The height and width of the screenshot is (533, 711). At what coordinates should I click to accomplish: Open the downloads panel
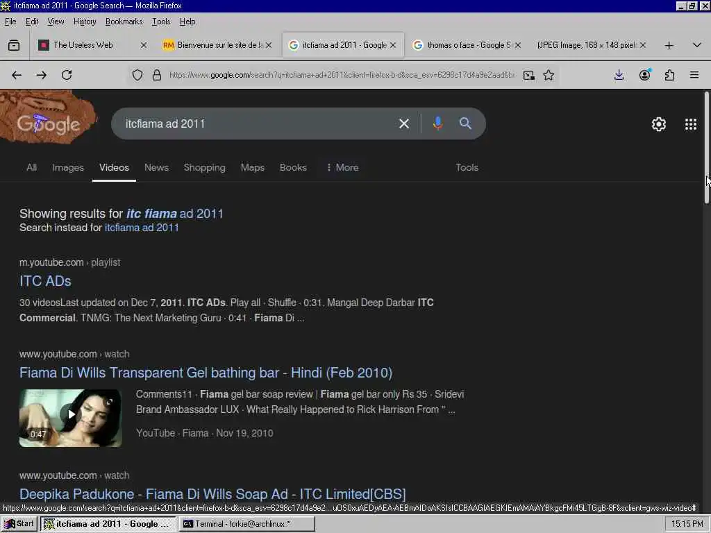click(x=619, y=75)
